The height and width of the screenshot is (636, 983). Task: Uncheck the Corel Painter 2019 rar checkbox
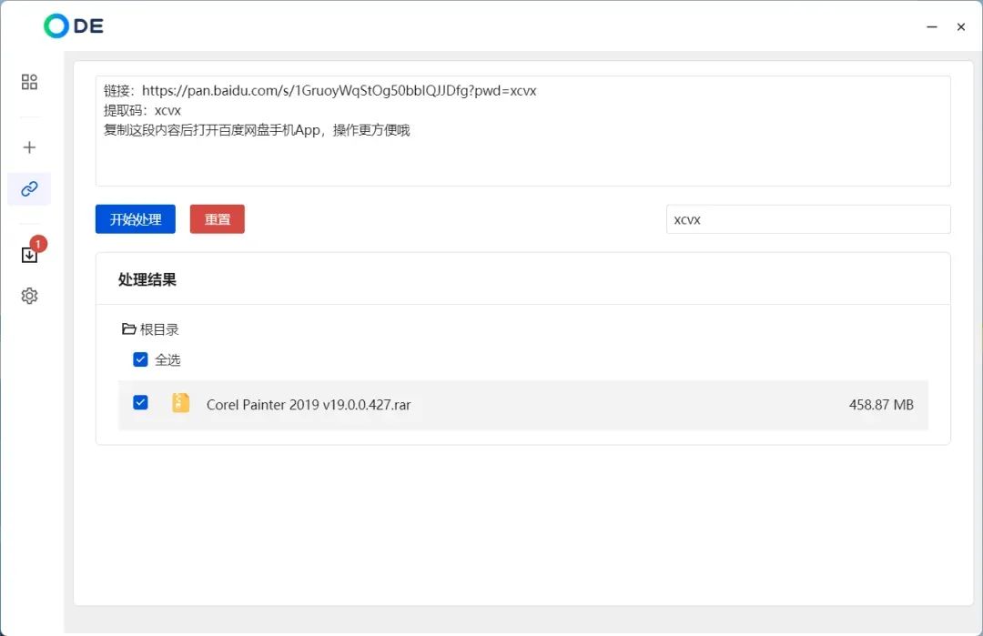click(140, 402)
